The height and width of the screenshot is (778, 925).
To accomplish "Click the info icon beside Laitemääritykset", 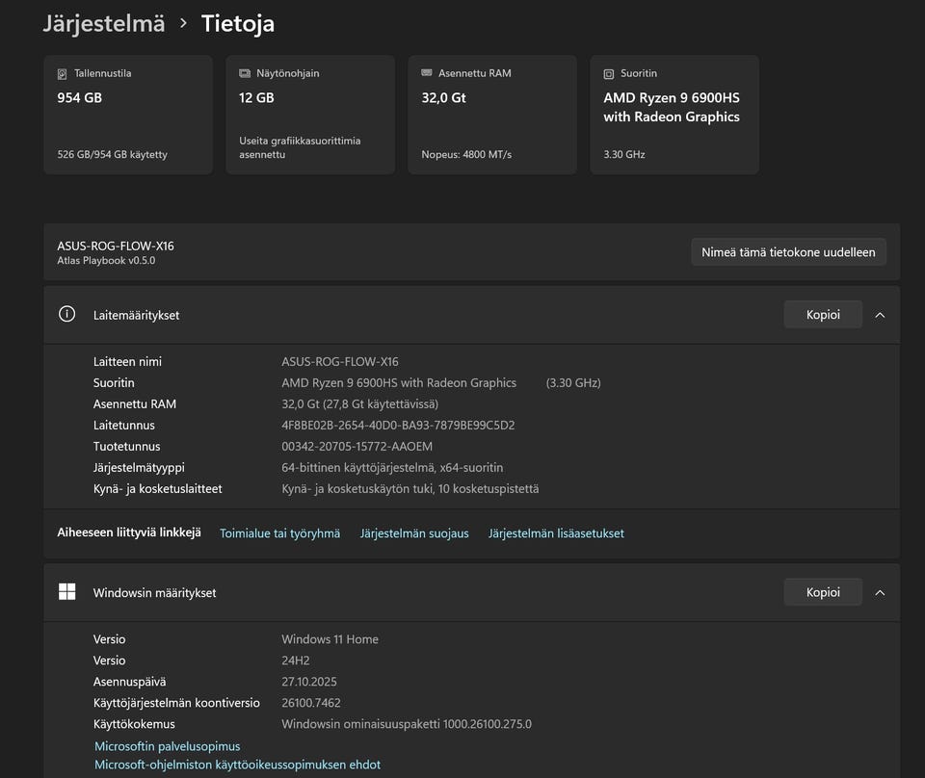I will pos(66,314).
